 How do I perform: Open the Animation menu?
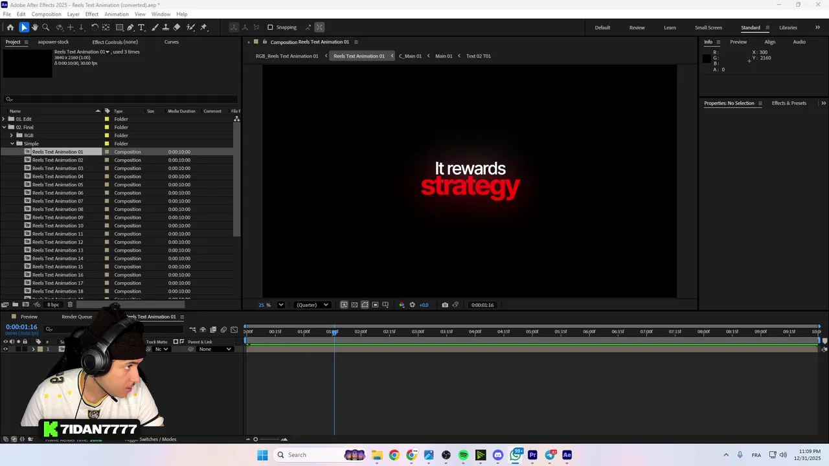(x=117, y=14)
